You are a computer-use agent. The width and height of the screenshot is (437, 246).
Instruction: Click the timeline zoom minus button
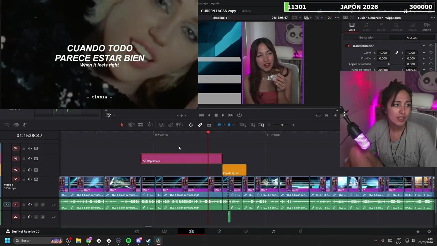pos(269,125)
